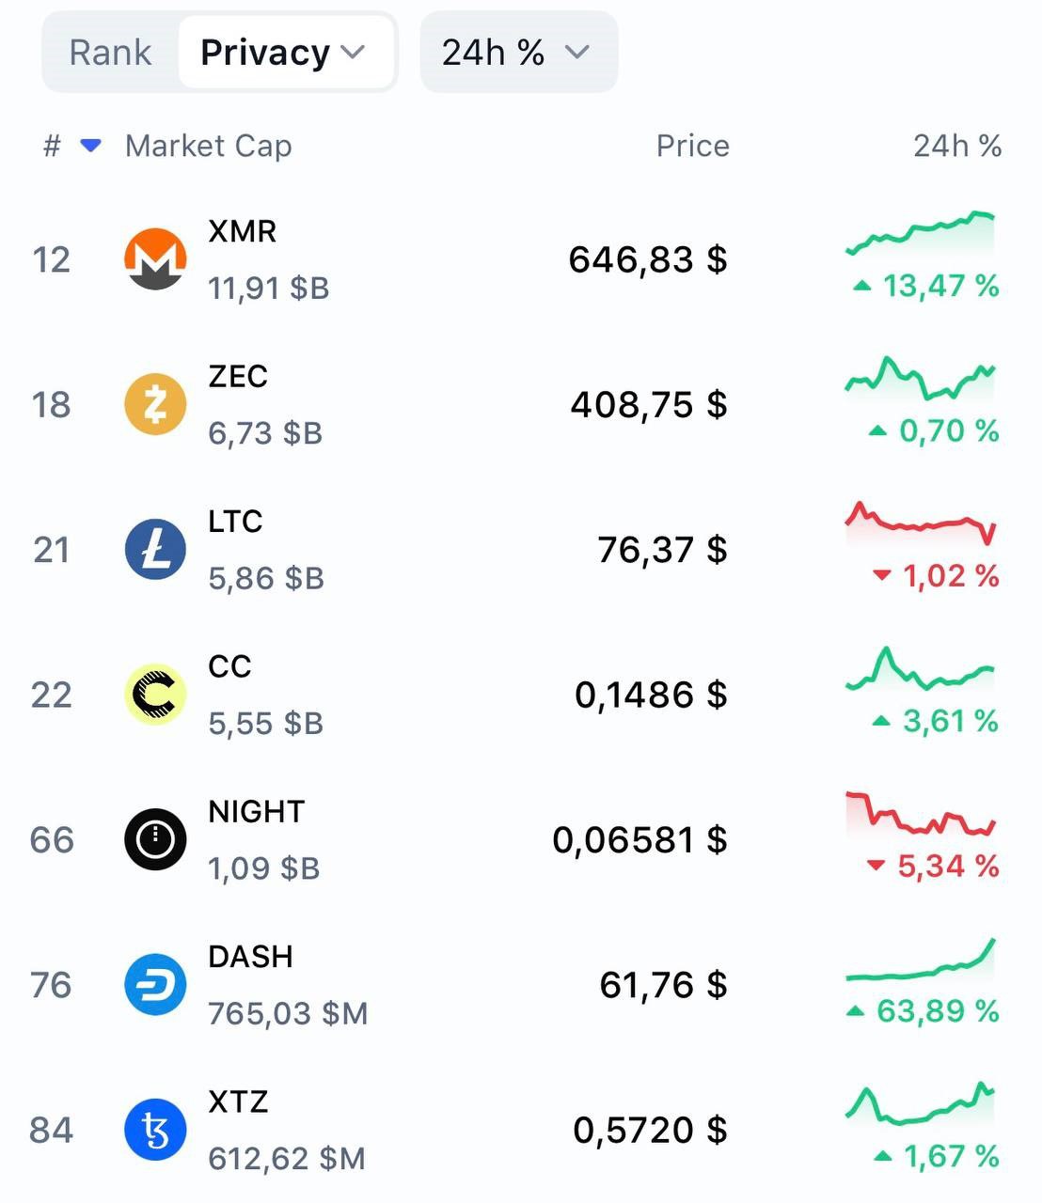The width and height of the screenshot is (1042, 1203).
Task: Toggle sort order with blue arrow
Action: click(91, 146)
